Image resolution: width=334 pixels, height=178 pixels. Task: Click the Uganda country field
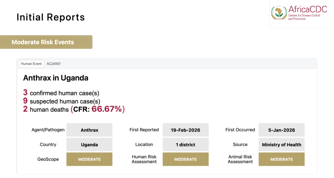click(89, 145)
